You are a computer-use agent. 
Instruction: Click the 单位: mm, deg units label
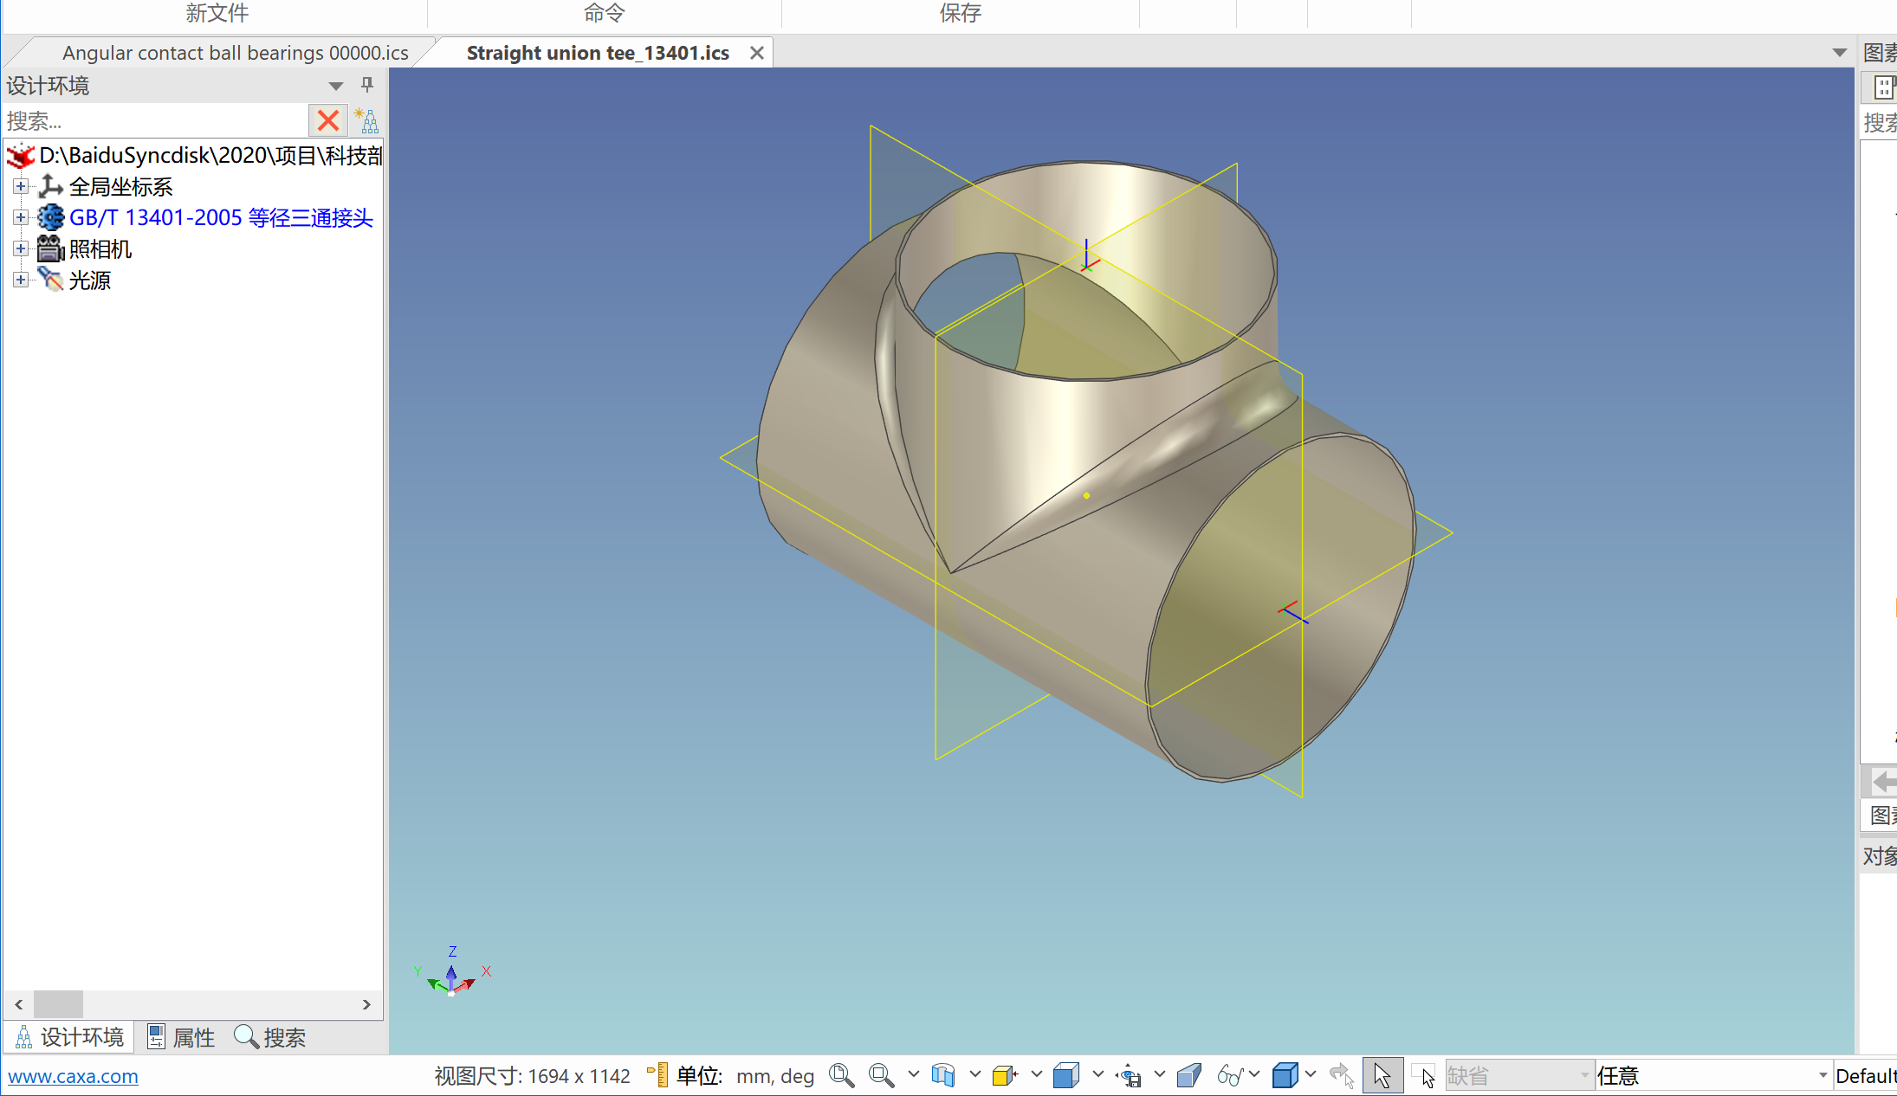pyautogui.click(x=745, y=1076)
